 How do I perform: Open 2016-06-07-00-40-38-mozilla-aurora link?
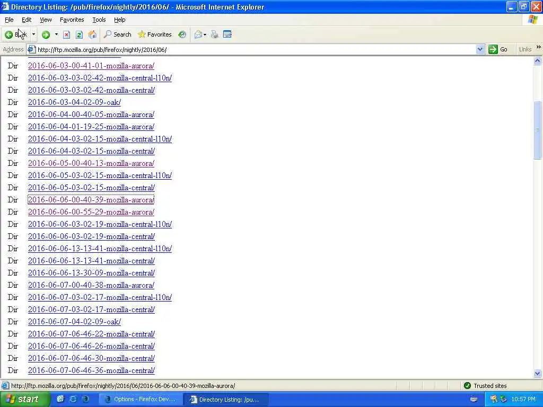pyautogui.click(x=91, y=285)
